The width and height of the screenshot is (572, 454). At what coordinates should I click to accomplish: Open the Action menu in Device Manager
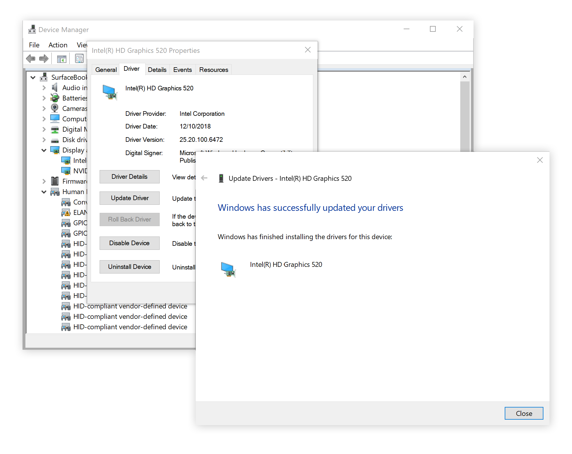coord(58,45)
